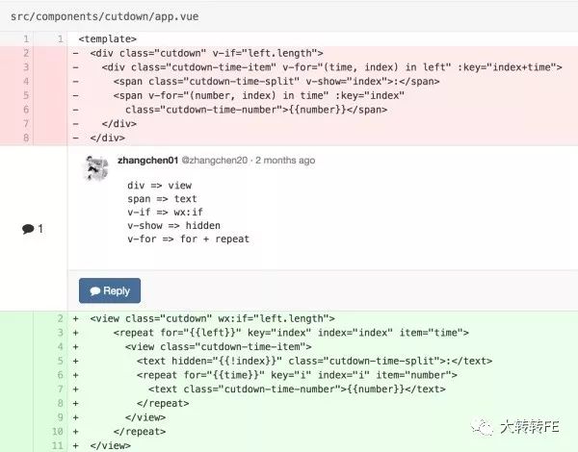Click the removed cutdown-time-split span line

[250, 81]
